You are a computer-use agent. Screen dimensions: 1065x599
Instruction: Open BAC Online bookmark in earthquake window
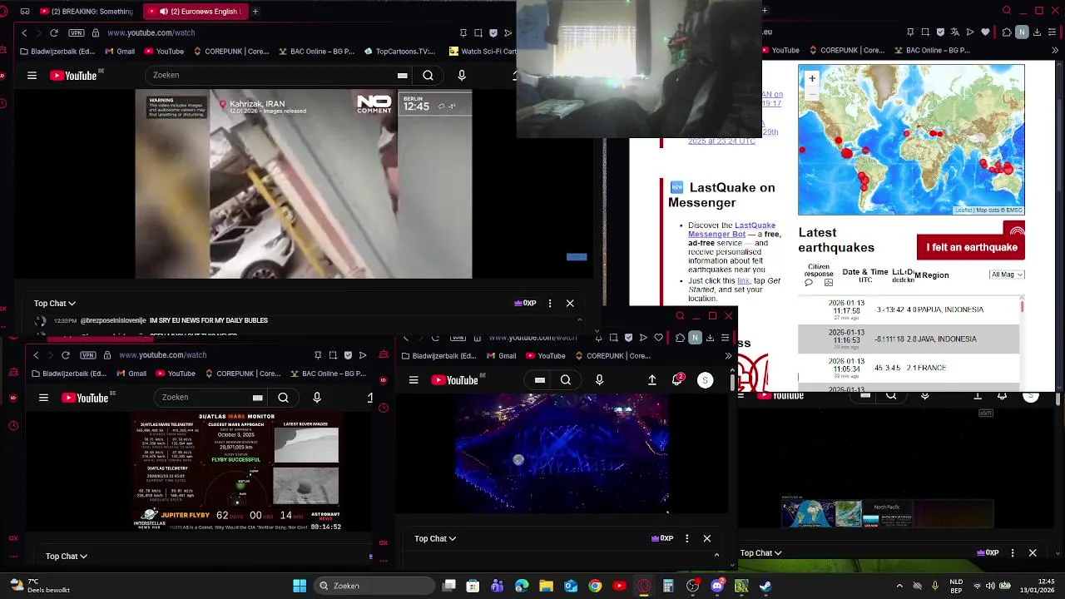[932, 51]
